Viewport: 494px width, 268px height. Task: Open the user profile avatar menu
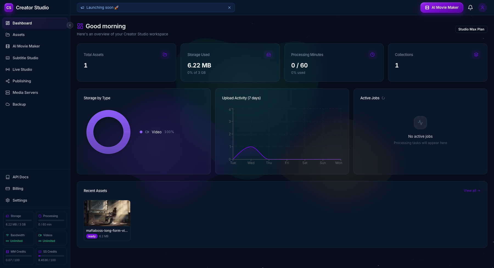[482, 7]
